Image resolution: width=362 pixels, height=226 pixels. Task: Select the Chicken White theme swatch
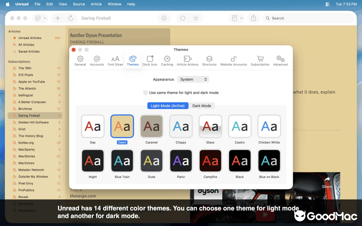pyautogui.click(x=269, y=126)
